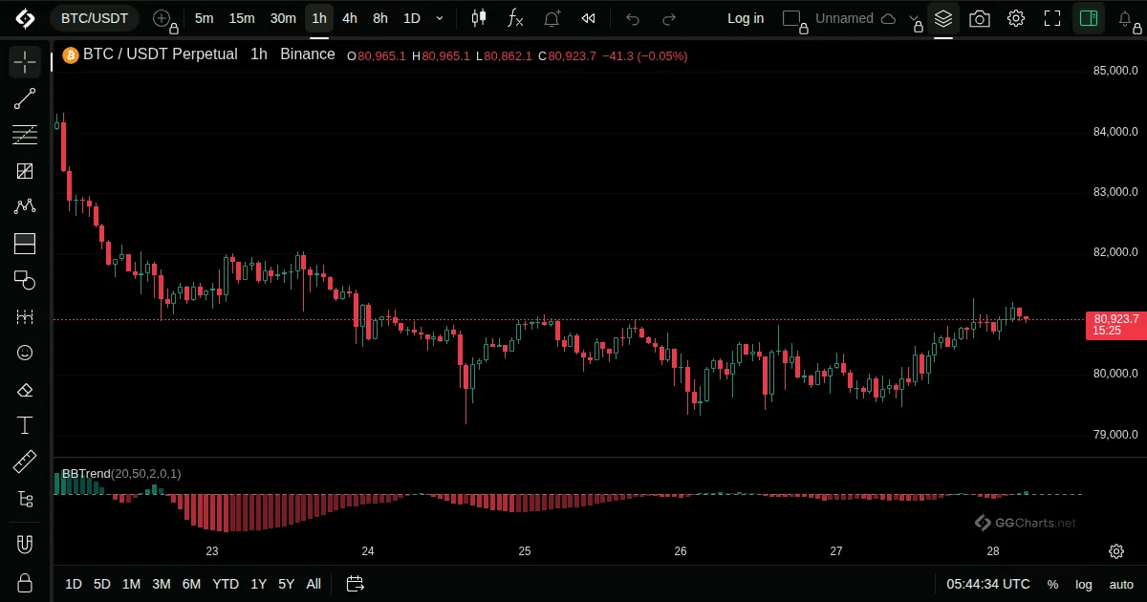Add a symbol to compare
Screen dimensions: 1147x602
coord(164,18)
